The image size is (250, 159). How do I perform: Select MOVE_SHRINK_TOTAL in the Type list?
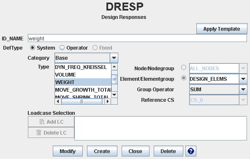(83, 96)
